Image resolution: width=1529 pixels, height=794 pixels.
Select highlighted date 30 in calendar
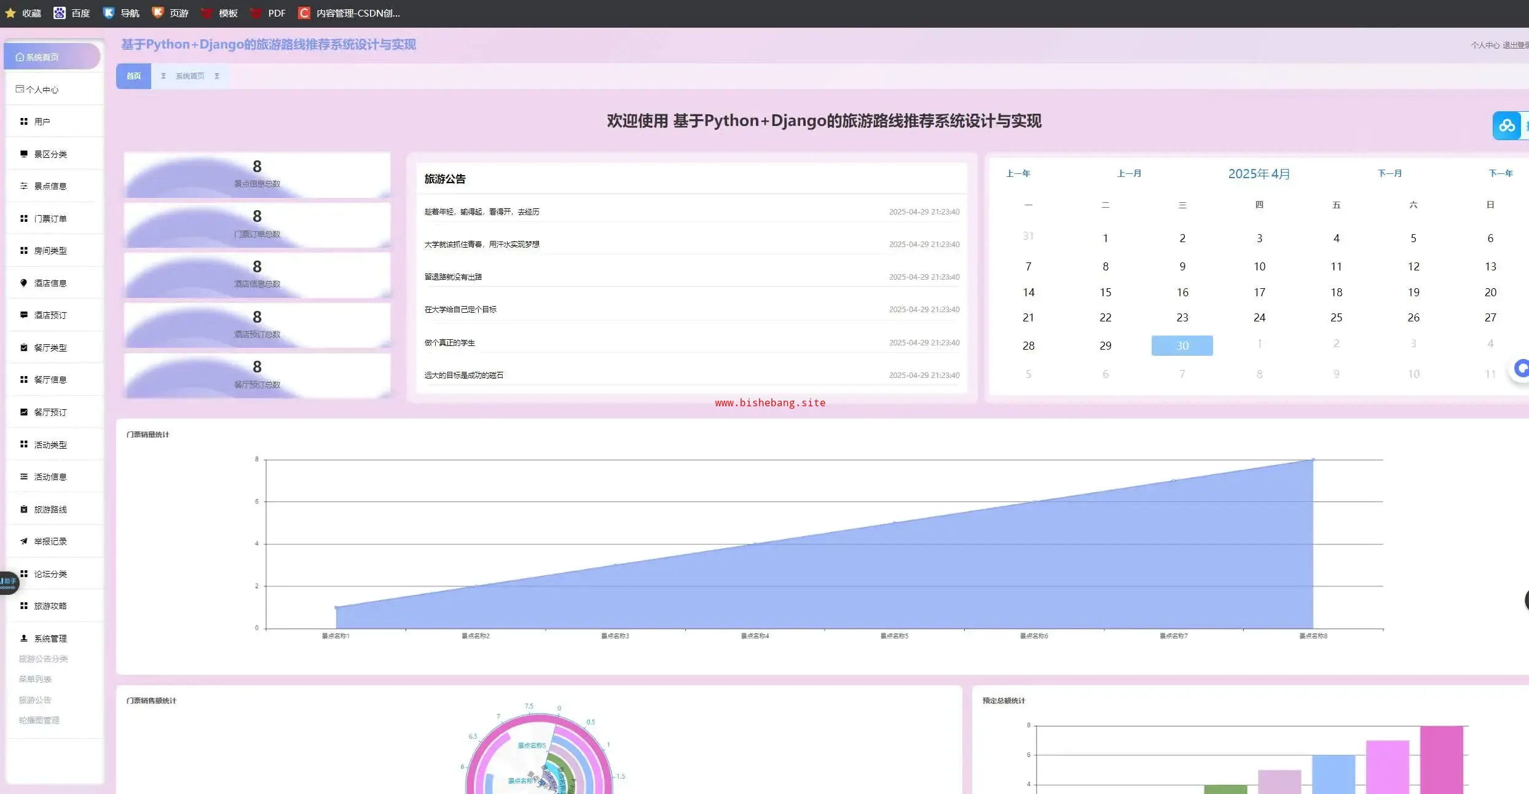(1182, 345)
